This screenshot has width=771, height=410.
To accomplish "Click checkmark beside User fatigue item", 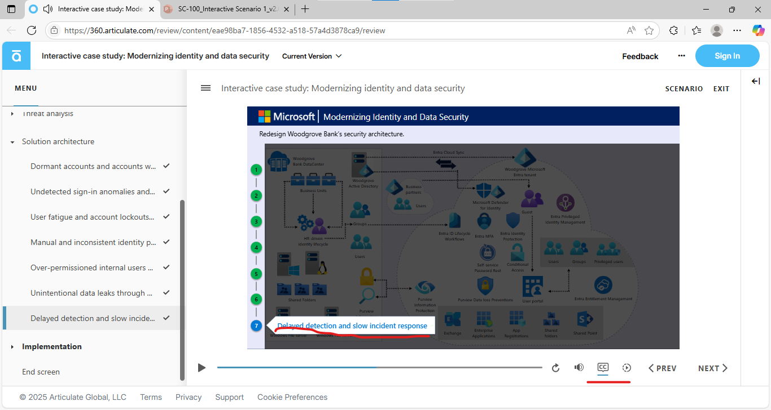I will click(x=166, y=217).
